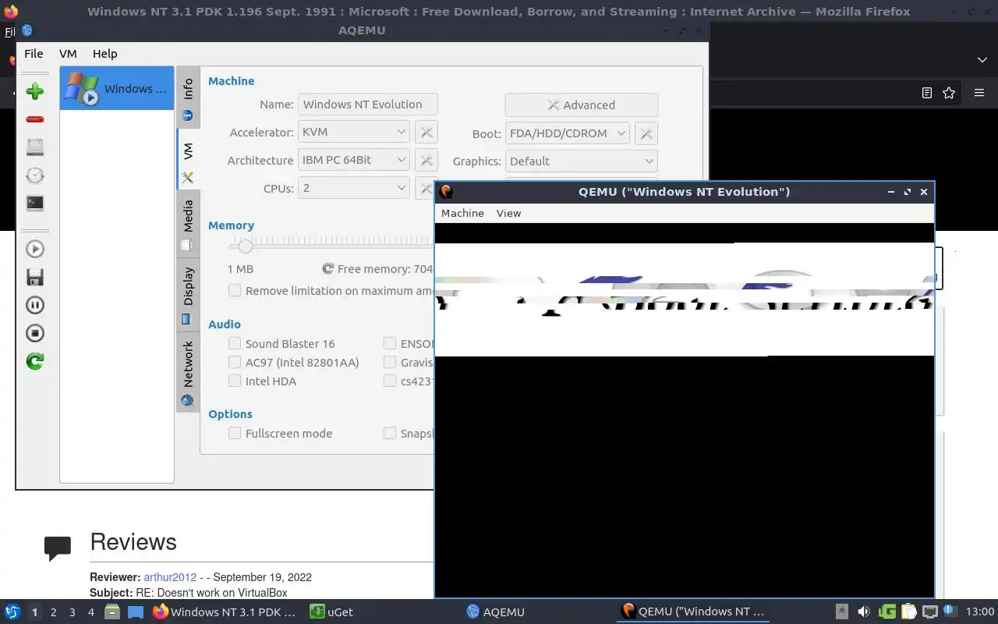
Task: Click the tools button beside Boot dropdown
Action: pos(646,133)
